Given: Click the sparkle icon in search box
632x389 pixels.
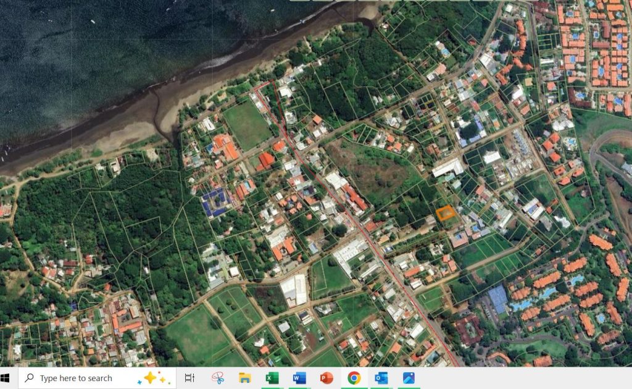Looking at the screenshot, I should pos(154,378).
